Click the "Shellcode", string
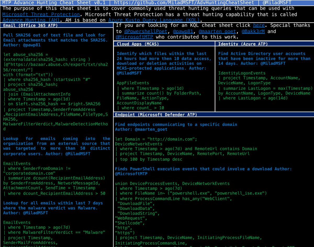 (130, 223)
